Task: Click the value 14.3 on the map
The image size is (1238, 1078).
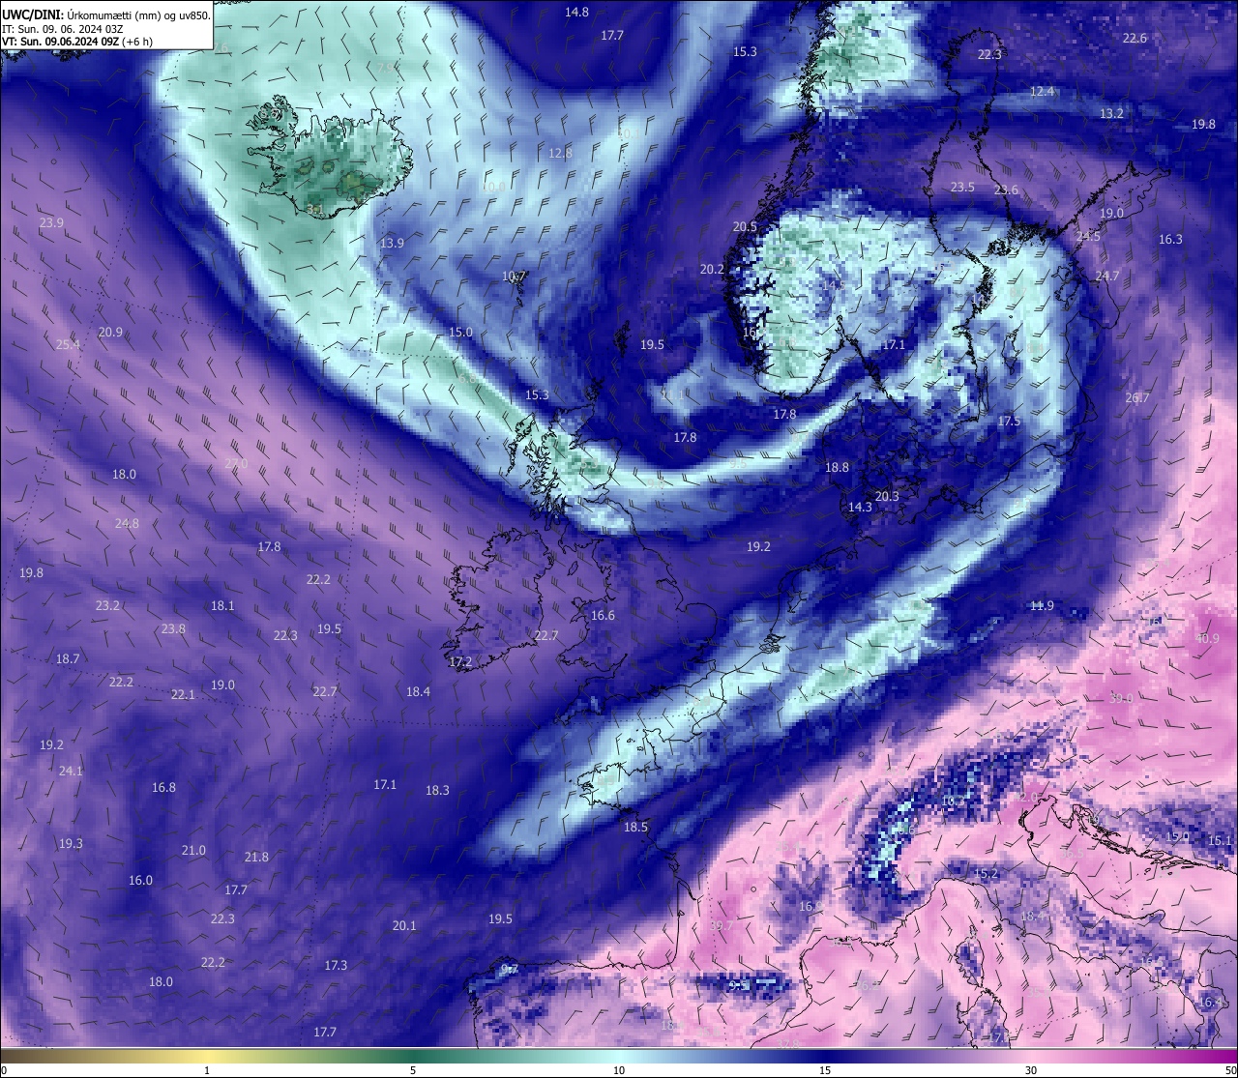Action: click(x=860, y=508)
